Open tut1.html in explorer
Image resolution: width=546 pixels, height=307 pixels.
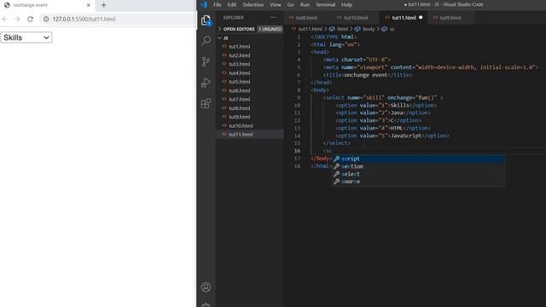[250, 46]
